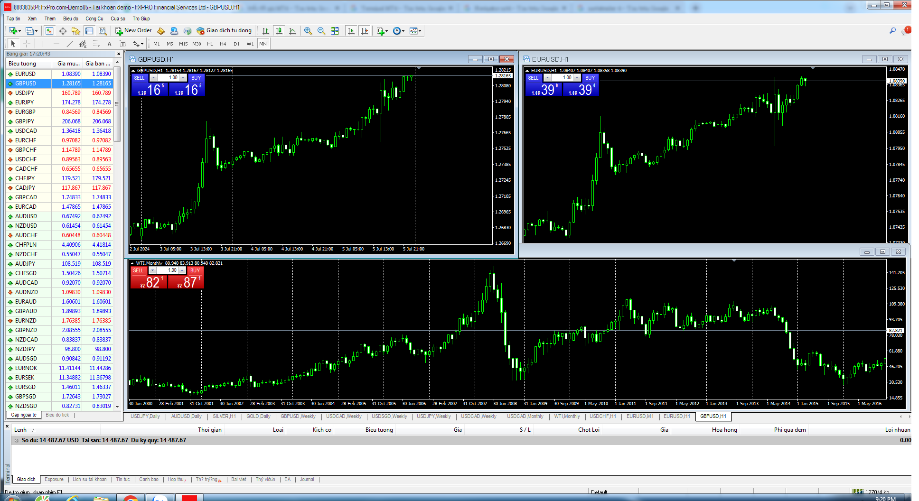Click SELL on the GBPUSD chart
Viewport: 919px width, 501px height.
(x=139, y=78)
